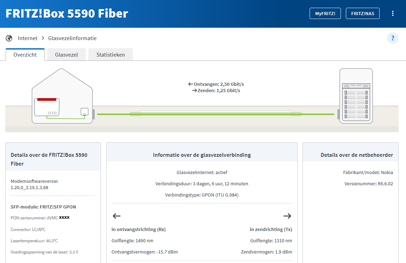Switch to the Glasvezel tab
Screen dimensions: 406x263
coord(66,54)
